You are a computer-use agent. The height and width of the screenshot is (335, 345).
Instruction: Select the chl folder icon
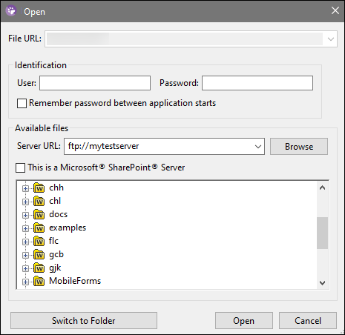tap(39, 201)
